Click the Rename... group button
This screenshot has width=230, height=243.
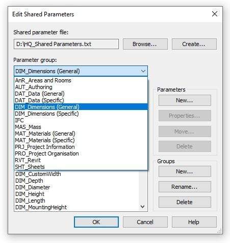tap(185, 187)
